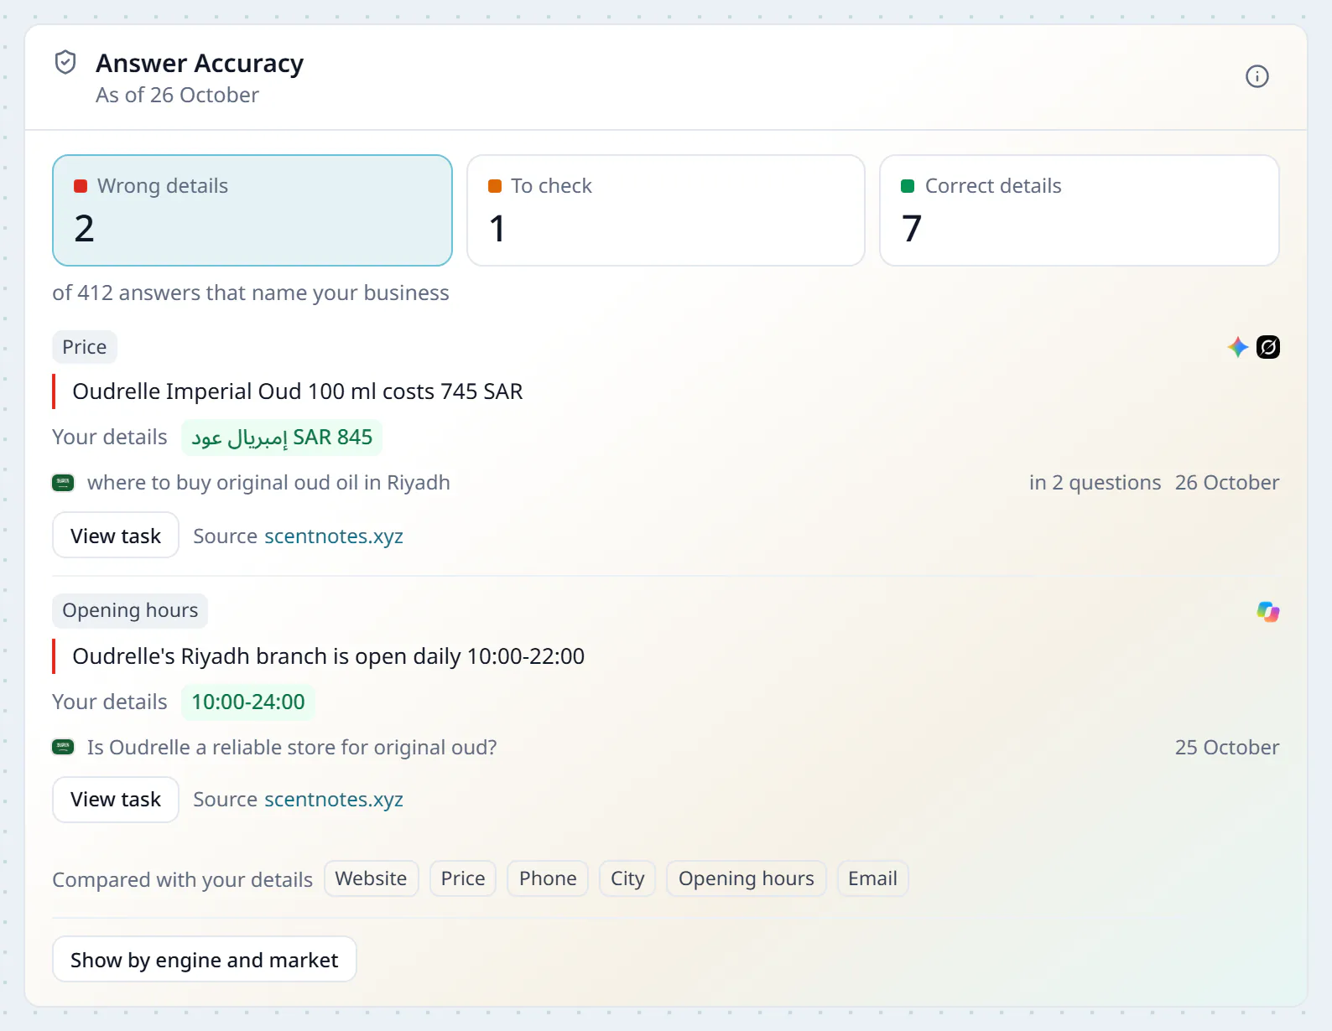This screenshot has width=1332, height=1031.
Task: Click 'where to buy original oud oil in Riyadh'
Action: [268, 483]
